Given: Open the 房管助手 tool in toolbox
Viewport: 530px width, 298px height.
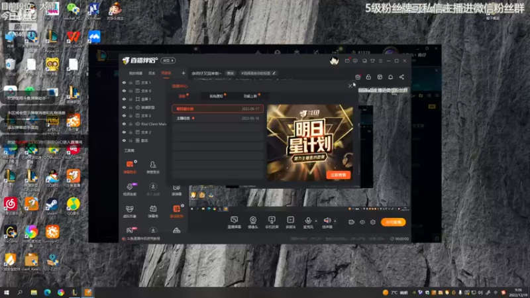Looking at the screenshot, I should 153,167.
